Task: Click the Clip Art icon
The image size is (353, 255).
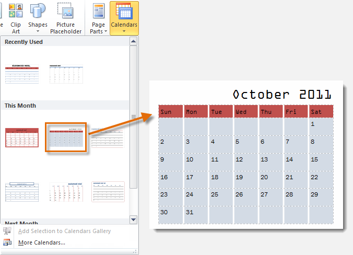Action: pos(16,10)
